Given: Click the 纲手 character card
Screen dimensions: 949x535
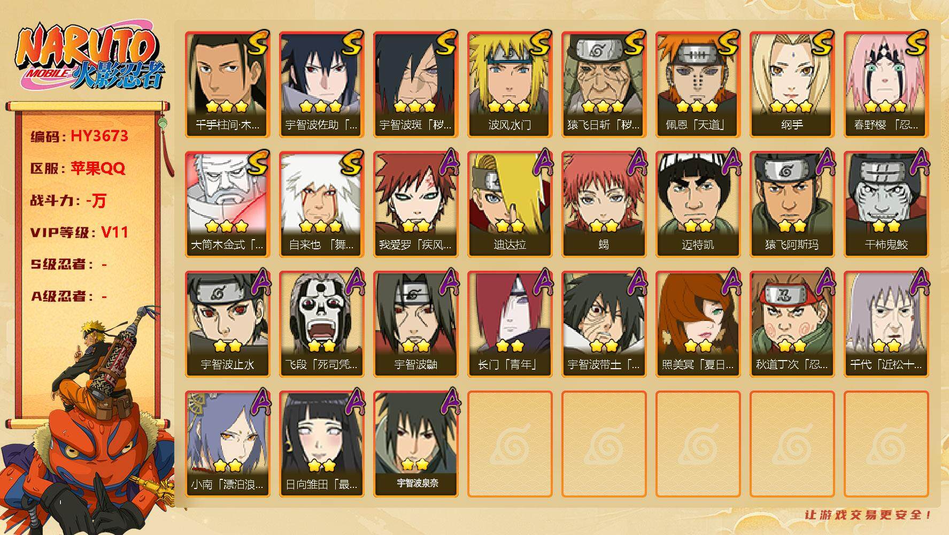Looking at the screenshot, I should coord(792,85).
